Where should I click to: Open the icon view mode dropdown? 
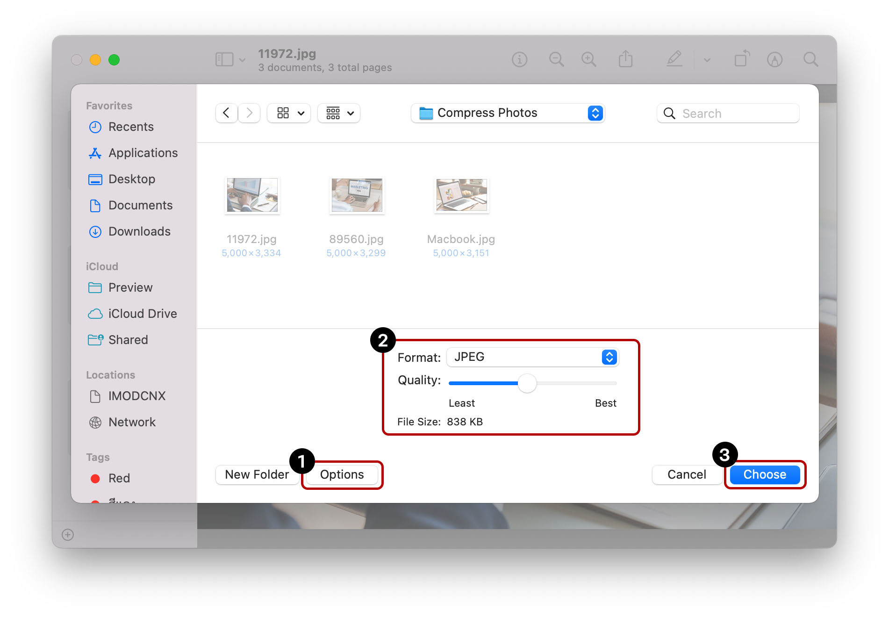point(289,113)
